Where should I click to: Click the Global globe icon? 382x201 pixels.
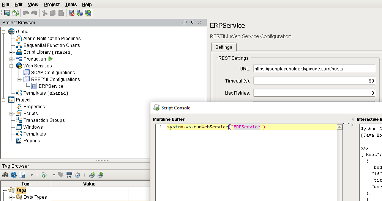(11, 31)
